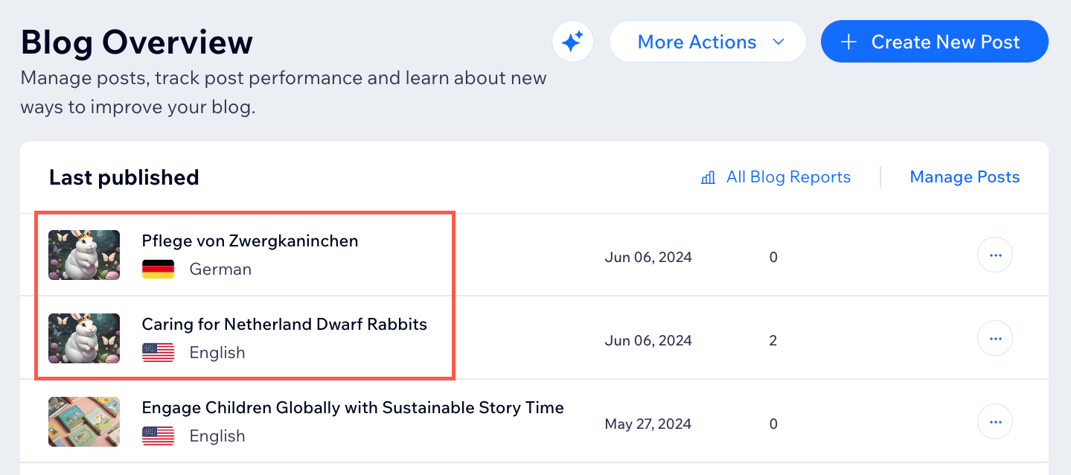The width and height of the screenshot is (1071, 475).
Task: Open the Pflege von Zwergkaninchen post title
Action: 250,241
